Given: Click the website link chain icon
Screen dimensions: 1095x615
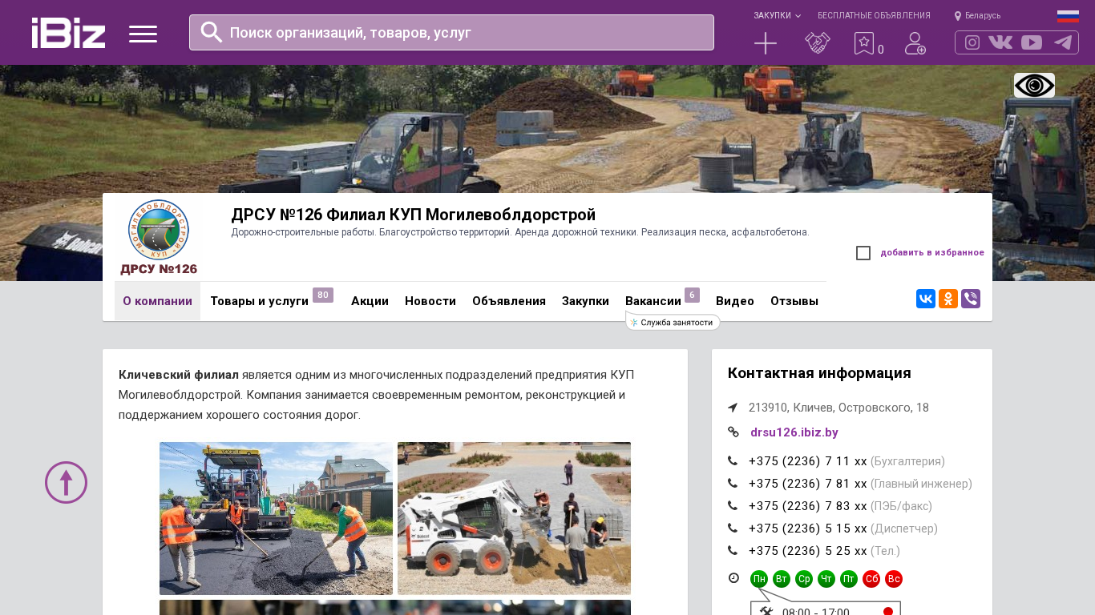Looking at the screenshot, I should [x=733, y=432].
